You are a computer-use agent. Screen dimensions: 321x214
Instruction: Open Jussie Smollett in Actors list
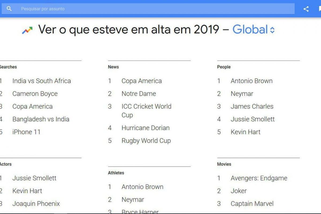[34, 178]
